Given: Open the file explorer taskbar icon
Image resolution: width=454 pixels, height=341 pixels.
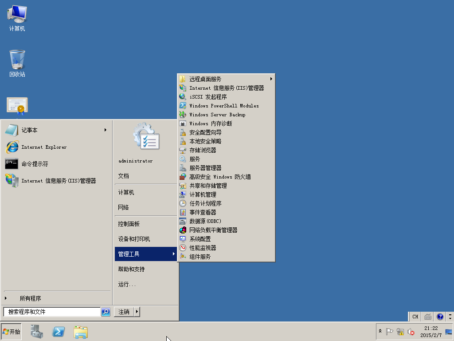Looking at the screenshot, I should point(81,332).
